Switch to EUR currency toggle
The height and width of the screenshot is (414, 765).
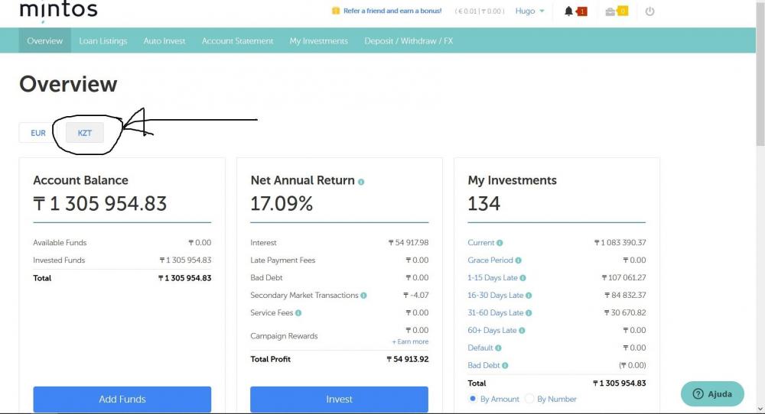[x=38, y=133]
